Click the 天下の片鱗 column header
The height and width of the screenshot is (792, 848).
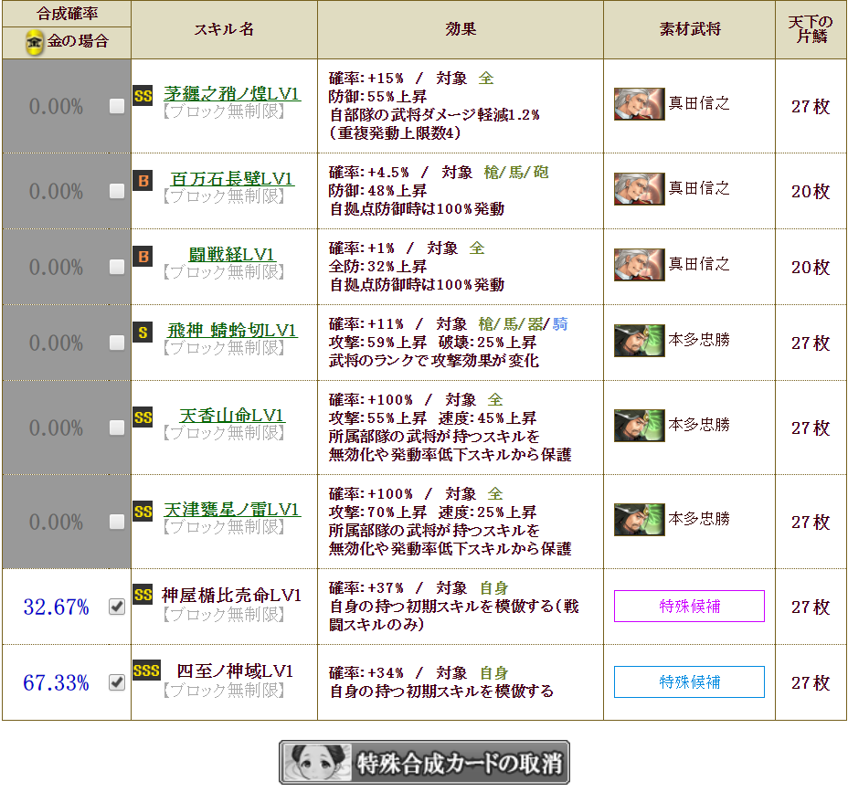tap(811, 29)
